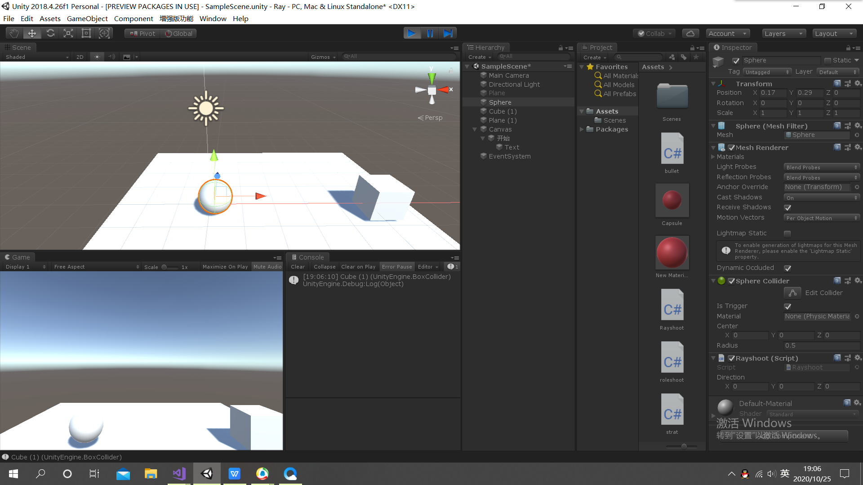Adjust the Game view Scale slider

coord(166,266)
